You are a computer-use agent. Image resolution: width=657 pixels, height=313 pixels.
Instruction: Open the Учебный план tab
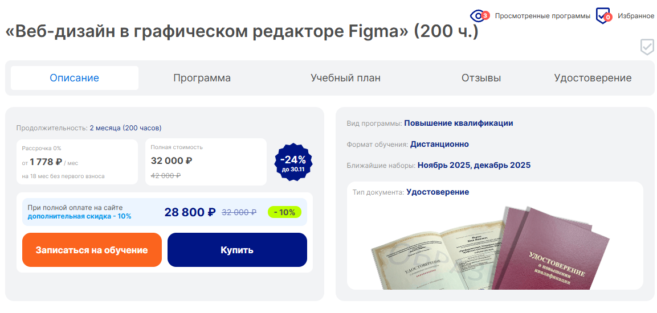(x=345, y=78)
